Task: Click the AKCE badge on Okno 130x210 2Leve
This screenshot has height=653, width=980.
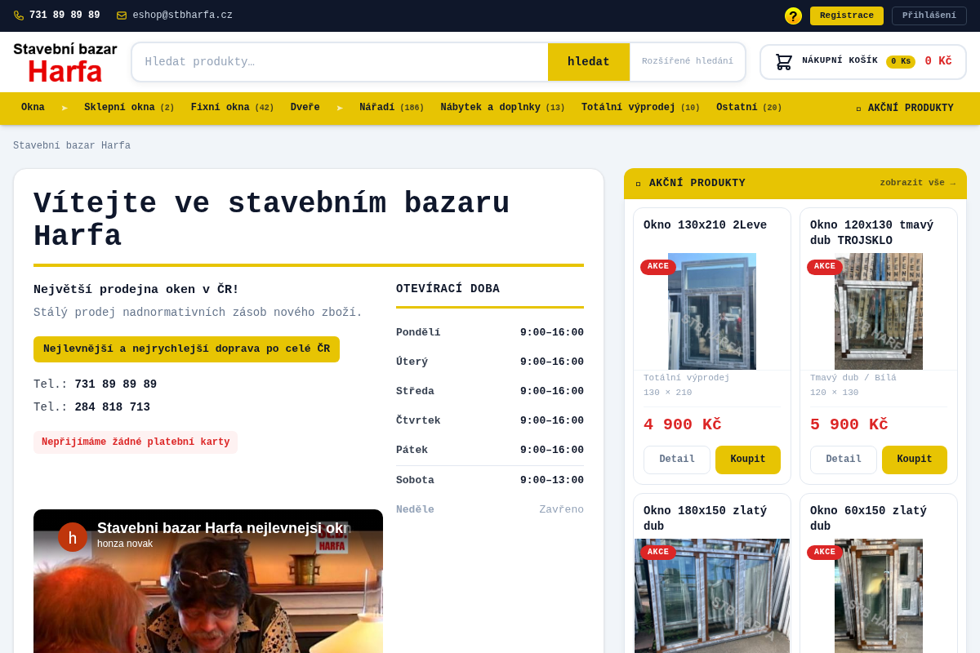Action: [658, 267]
